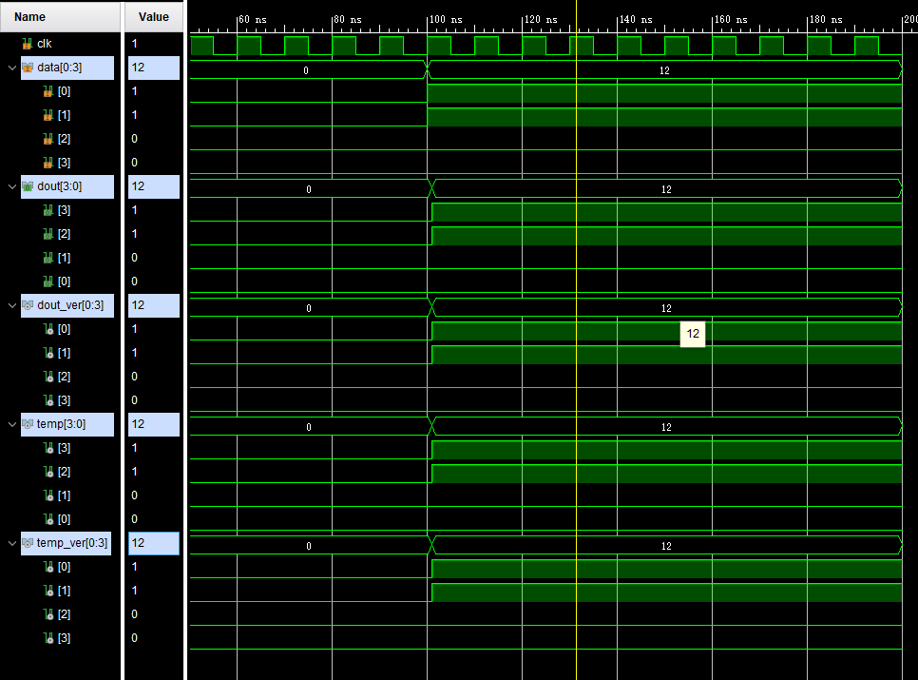Select bit [2] under dout[3:0]
Screen dimensions: 918x680
64,234
